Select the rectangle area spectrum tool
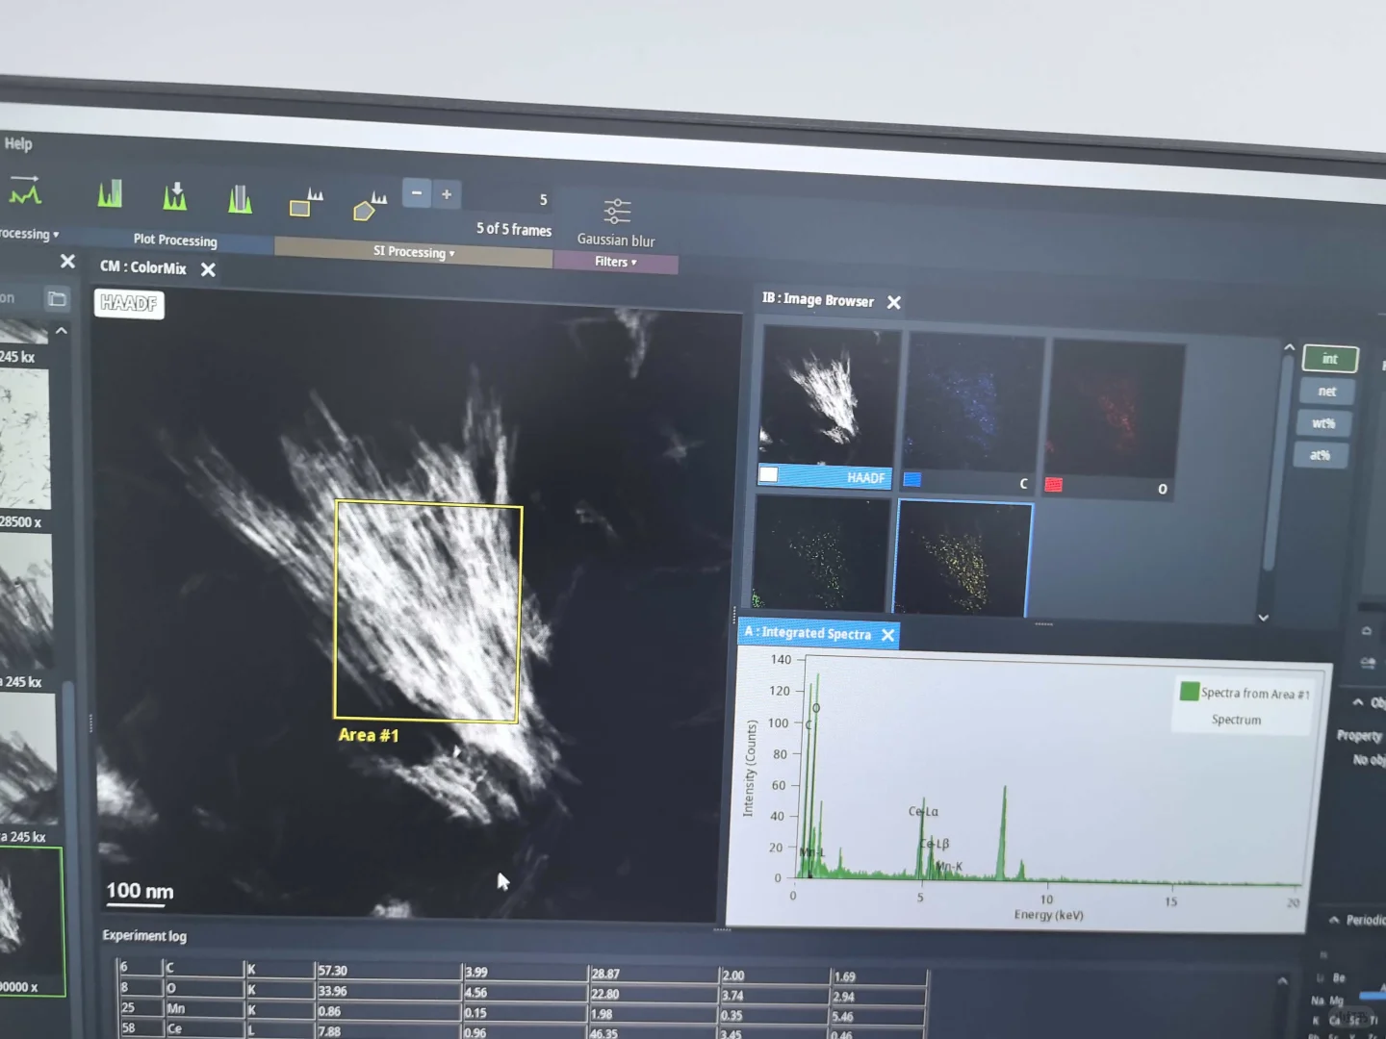Image resolution: width=1386 pixels, height=1039 pixels. 306,203
